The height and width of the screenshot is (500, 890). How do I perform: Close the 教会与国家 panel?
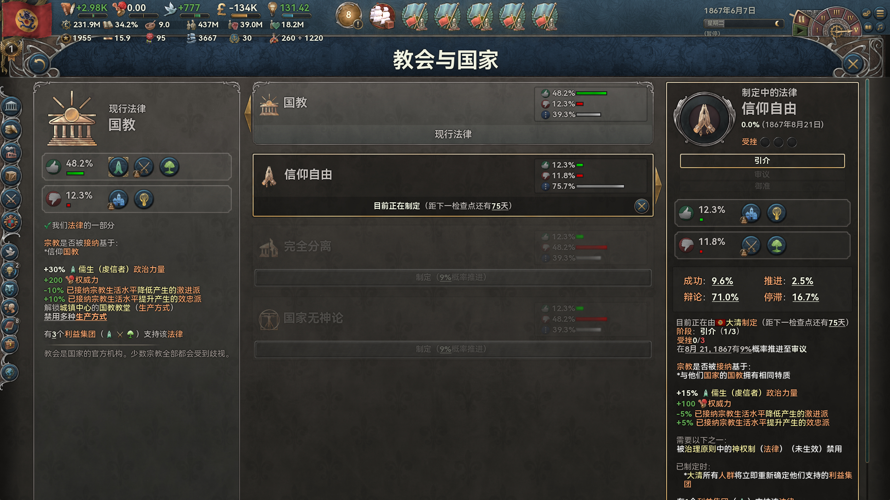853,64
